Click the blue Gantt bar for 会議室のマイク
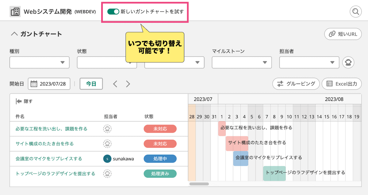Screen dimensions: 368x195 coord(240,159)
